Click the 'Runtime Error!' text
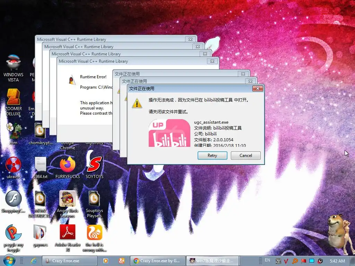Viewport: 355px width, 266px height. (93, 77)
